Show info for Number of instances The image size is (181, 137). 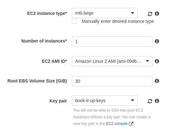(157, 41)
